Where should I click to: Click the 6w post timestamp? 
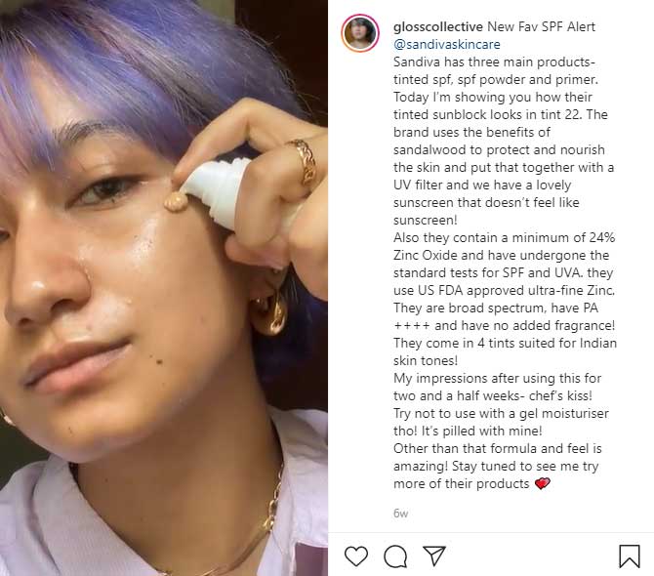400,514
